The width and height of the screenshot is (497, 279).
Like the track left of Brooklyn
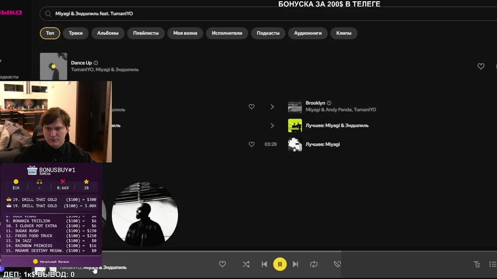pyautogui.click(x=252, y=107)
